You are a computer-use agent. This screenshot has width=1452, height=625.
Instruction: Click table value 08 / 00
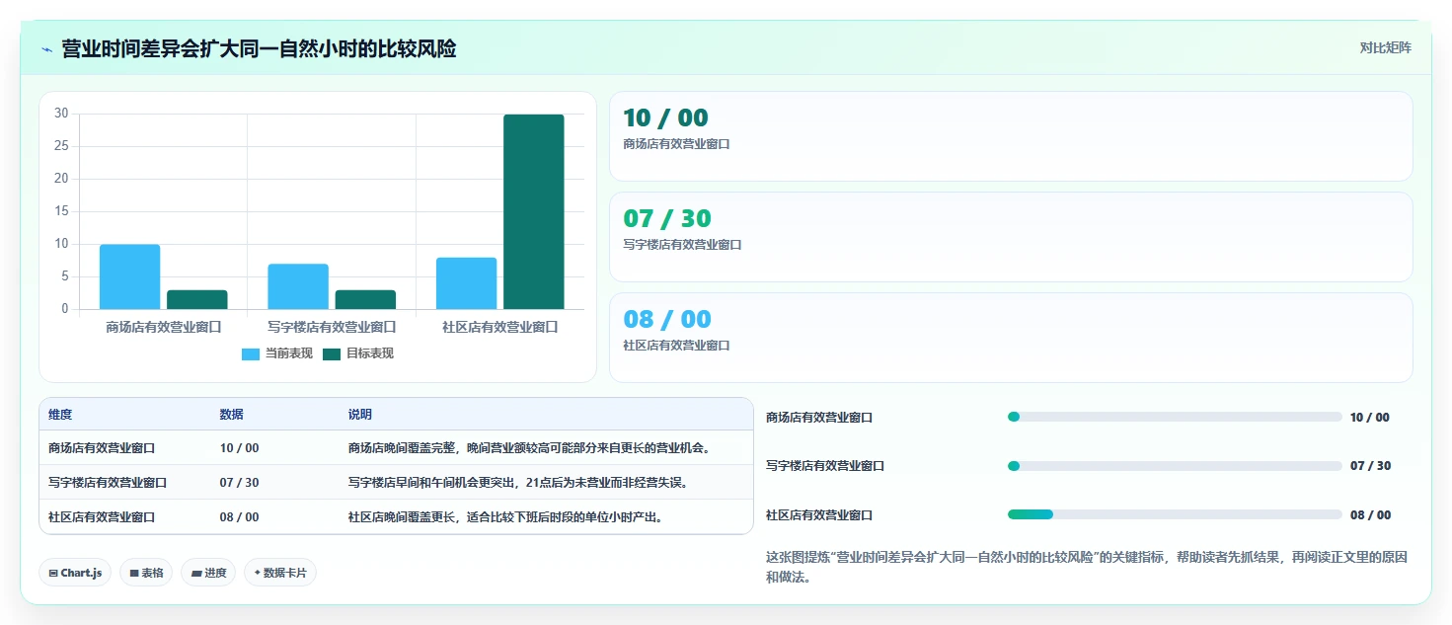pyautogui.click(x=240, y=516)
